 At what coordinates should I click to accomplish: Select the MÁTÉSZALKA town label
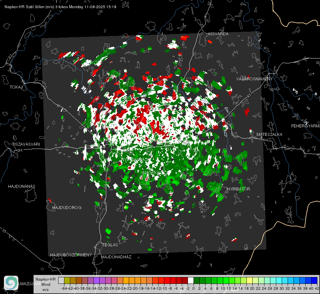pyautogui.click(x=269, y=135)
